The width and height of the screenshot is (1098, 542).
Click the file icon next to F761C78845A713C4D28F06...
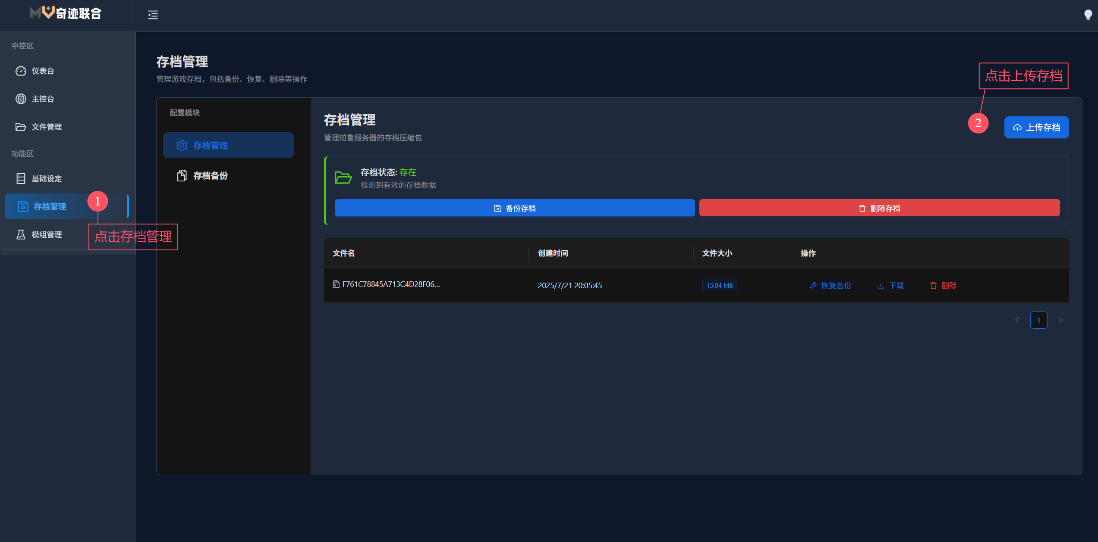click(336, 284)
